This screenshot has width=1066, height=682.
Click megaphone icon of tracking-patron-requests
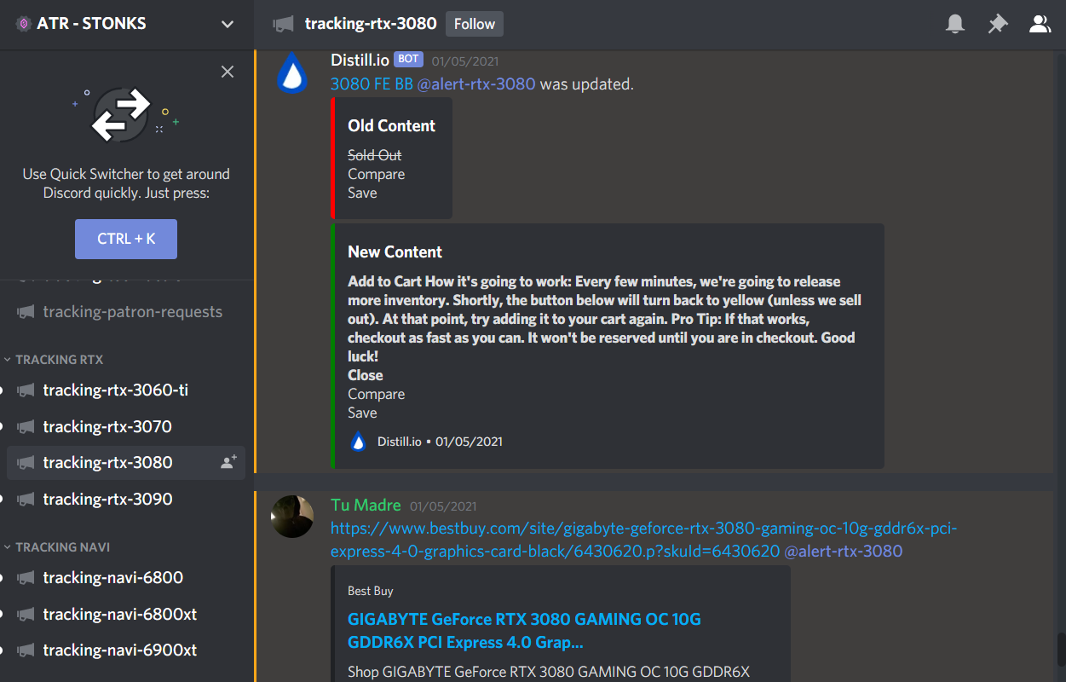click(26, 312)
